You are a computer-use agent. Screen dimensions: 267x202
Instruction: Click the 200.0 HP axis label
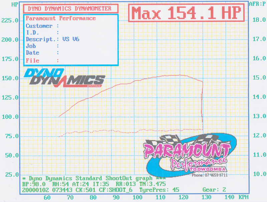(10, 40)
